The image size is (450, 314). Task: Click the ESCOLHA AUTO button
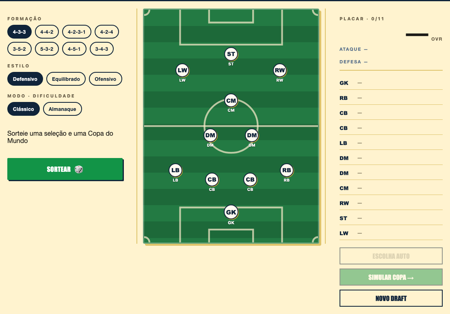[391, 256]
